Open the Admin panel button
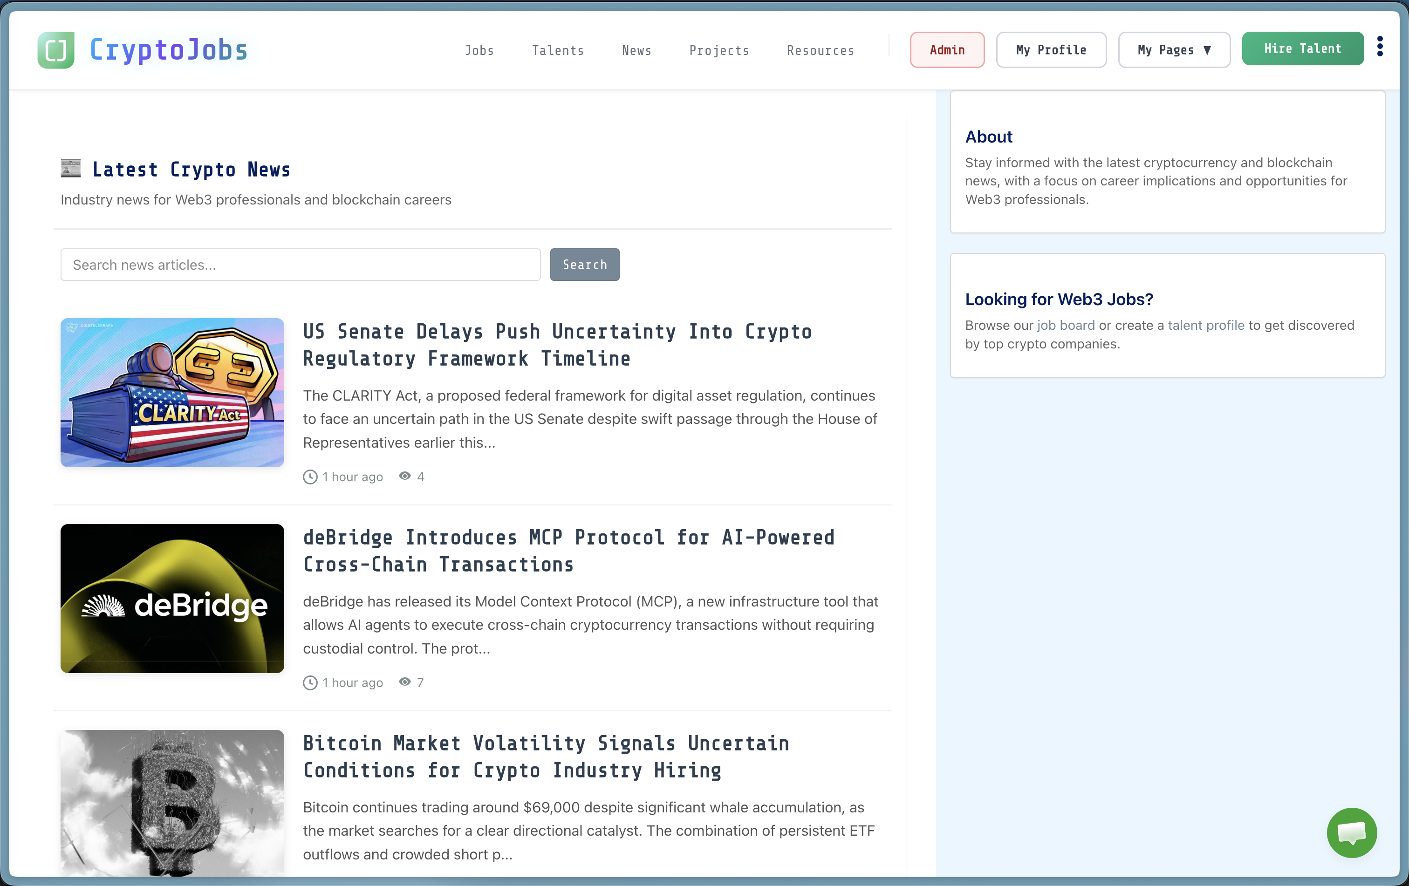The width and height of the screenshot is (1409, 886). click(947, 50)
